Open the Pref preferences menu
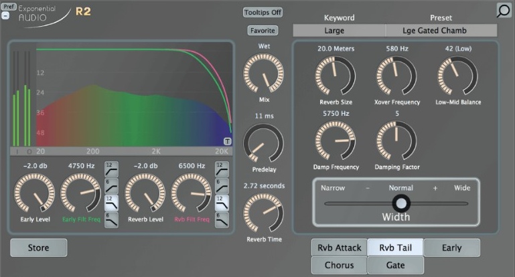This screenshot has width=515, height=277. 9,7
